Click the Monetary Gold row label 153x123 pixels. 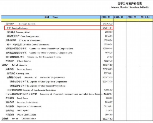[18, 32]
